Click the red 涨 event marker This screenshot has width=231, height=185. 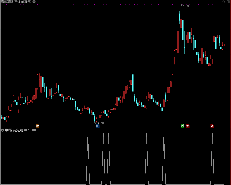(212, 126)
